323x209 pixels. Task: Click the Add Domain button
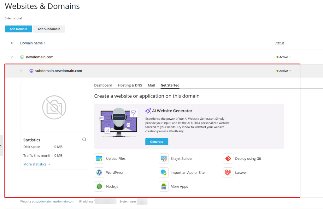pyautogui.click(x=18, y=29)
